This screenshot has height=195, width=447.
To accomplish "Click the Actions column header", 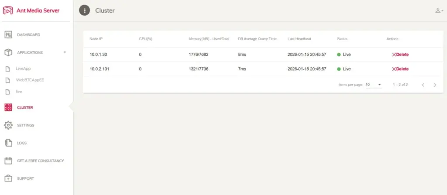I will (x=392, y=39).
